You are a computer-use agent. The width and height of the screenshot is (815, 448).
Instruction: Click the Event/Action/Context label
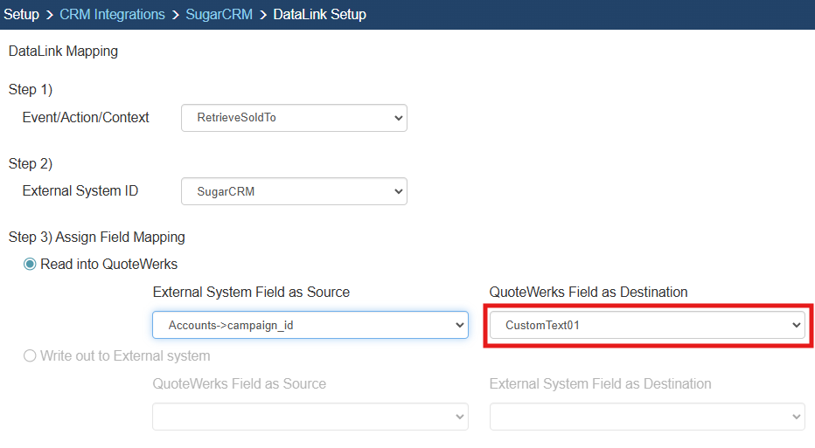(86, 117)
